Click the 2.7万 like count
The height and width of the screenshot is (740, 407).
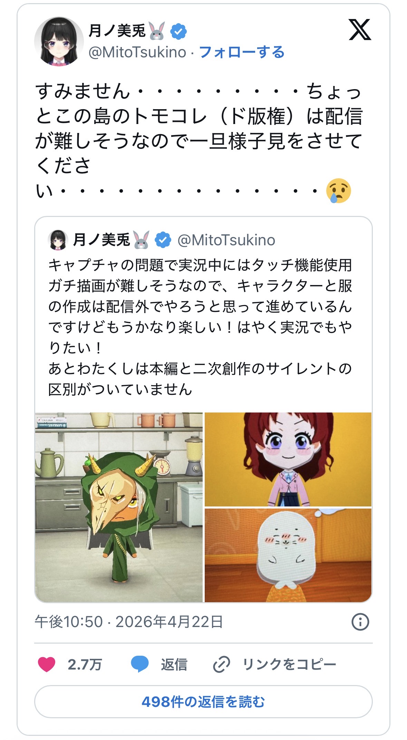tap(85, 664)
